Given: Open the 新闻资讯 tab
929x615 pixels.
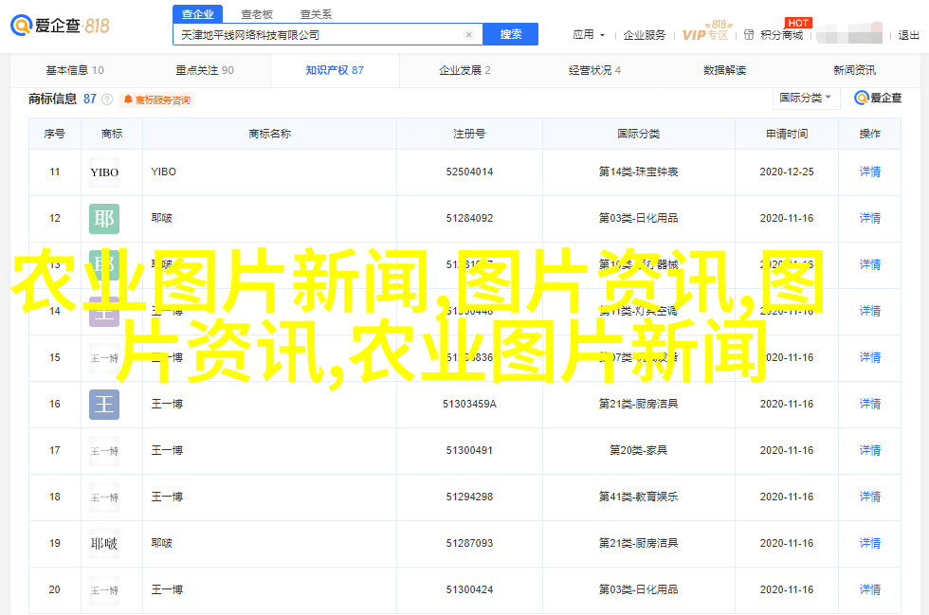Looking at the screenshot, I should coord(854,70).
